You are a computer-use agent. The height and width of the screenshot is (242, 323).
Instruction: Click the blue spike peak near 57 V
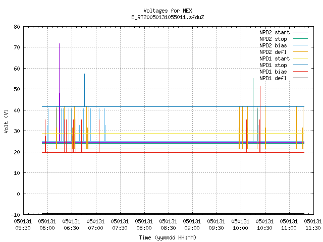coord(84,74)
